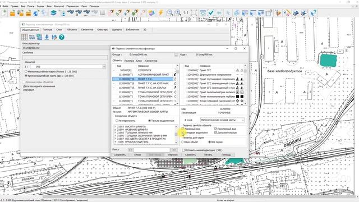Click the semantics list vertical scrollbar
The width and height of the screenshot is (359, 202).
click(x=176, y=135)
